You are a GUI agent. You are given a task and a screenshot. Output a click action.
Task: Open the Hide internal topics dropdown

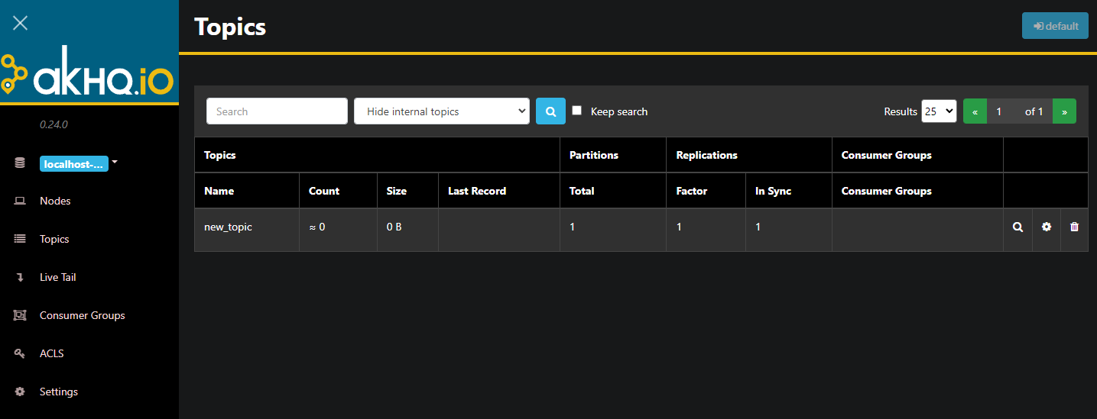[x=442, y=111]
